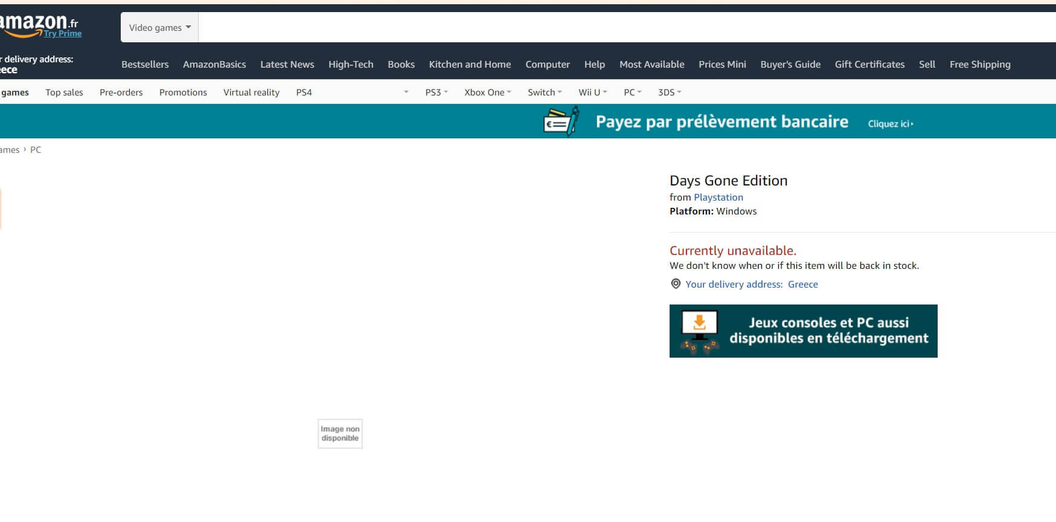Expand the PS3 platform menu
Viewport: 1056px width, 522px height.
click(436, 92)
